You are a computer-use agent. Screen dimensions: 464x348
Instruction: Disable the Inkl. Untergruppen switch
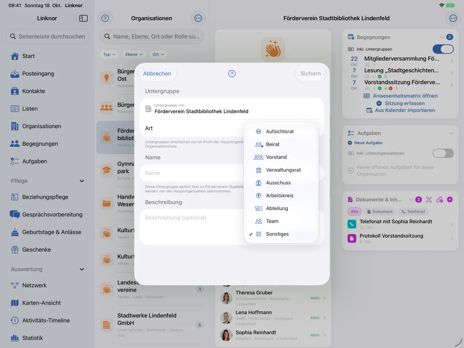click(x=443, y=49)
